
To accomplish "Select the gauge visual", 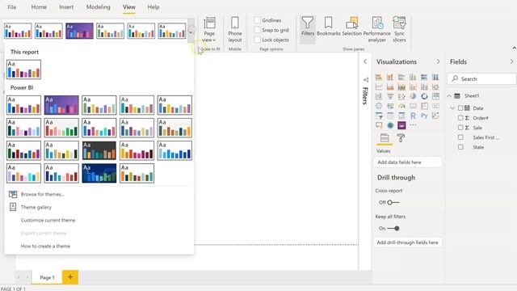I will [x=401, y=106].
